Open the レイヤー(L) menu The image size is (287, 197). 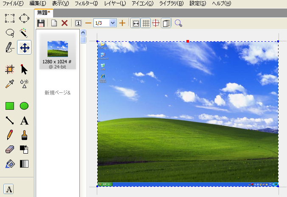coord(115,3)
